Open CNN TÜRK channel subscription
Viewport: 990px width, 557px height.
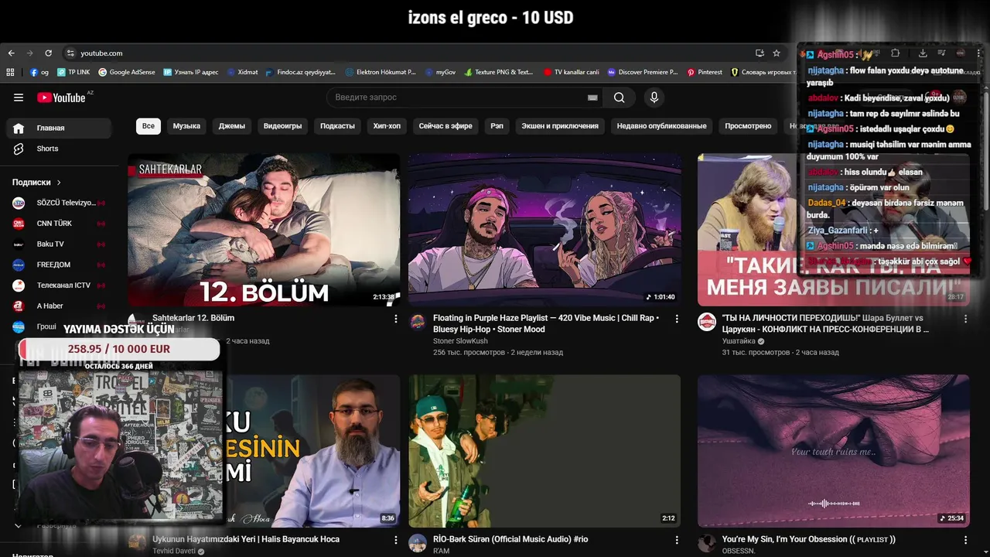59,224
